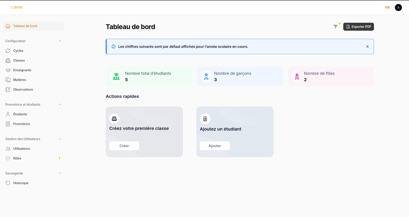Collapse the Configuration section

(60, 41)
